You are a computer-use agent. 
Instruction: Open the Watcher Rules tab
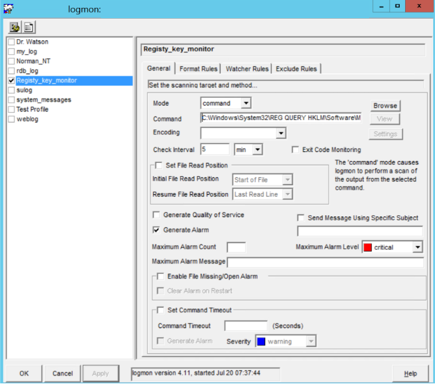[247, 68]
